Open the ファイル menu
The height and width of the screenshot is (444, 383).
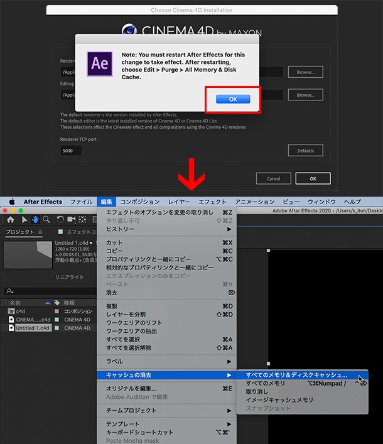(81, 202)
